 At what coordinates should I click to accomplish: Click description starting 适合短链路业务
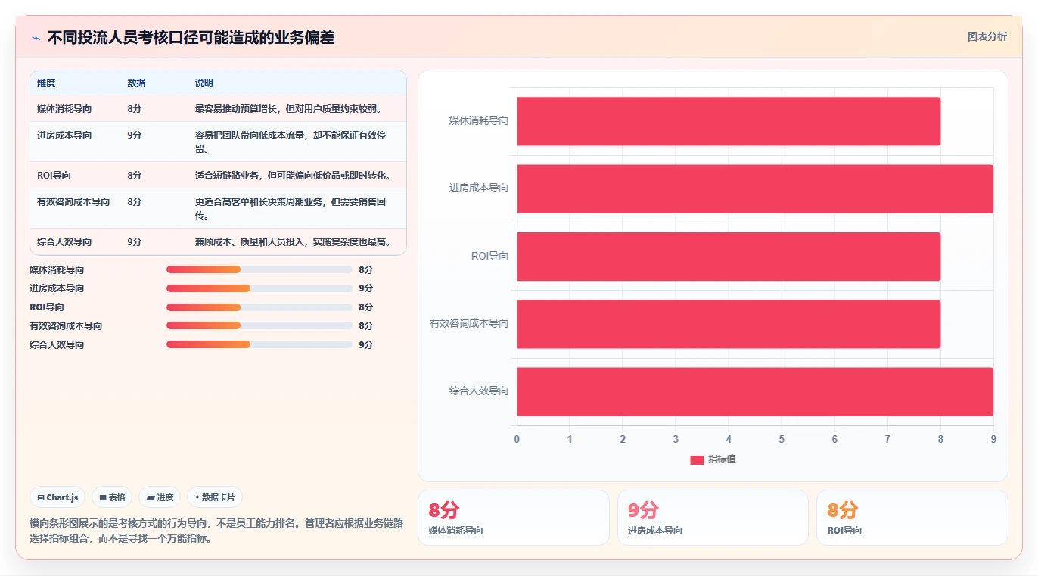tap(293, 176)
